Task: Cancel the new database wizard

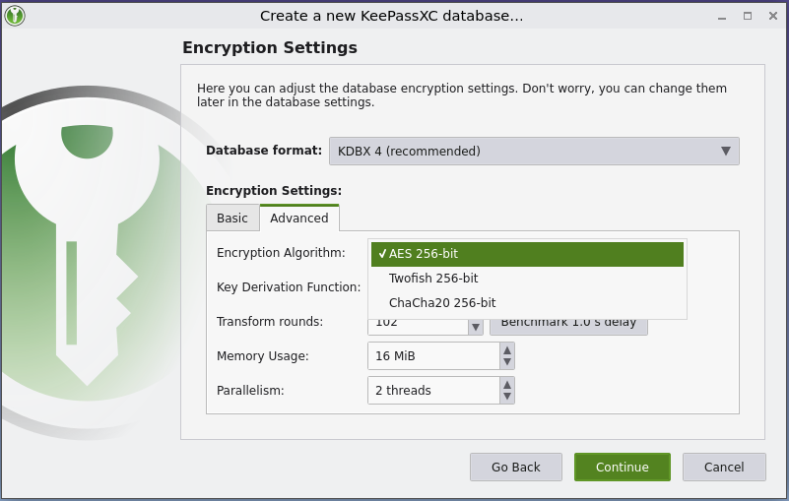Action: [724, 468]
